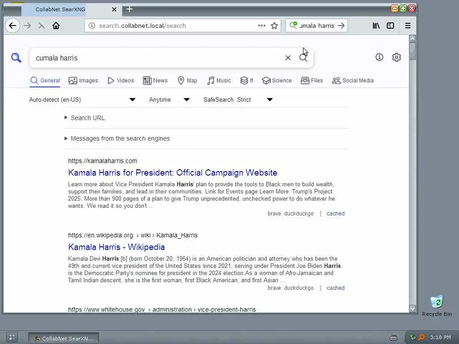The image size is (459, 344).
Task: Open the start menu on taskbar
Action: click(x=12, y=337)
